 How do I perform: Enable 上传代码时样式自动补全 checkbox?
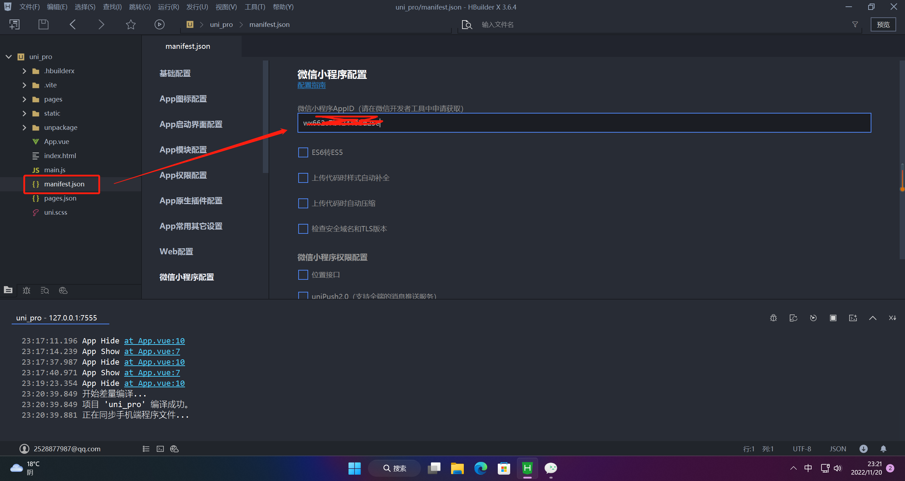point(303,178)
